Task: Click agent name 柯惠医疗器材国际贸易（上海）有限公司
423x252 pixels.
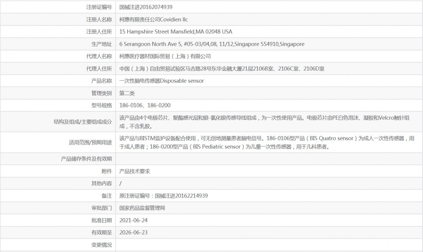Action: pos(165,56)
